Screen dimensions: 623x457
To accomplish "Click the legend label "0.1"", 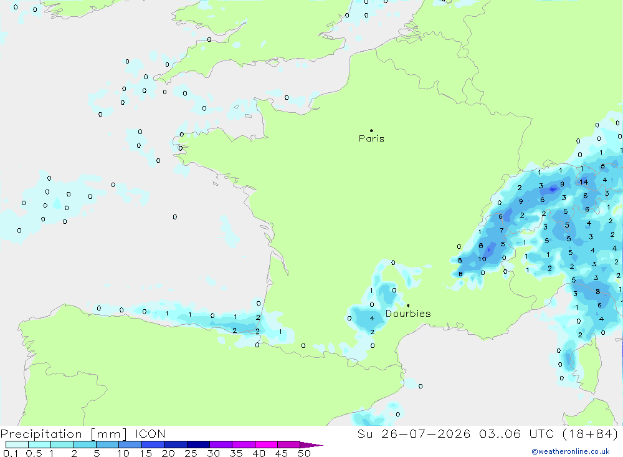I will click(x=11, y=453).
